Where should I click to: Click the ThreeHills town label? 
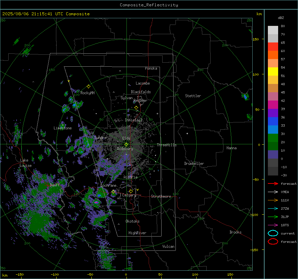tap(167, 145)
